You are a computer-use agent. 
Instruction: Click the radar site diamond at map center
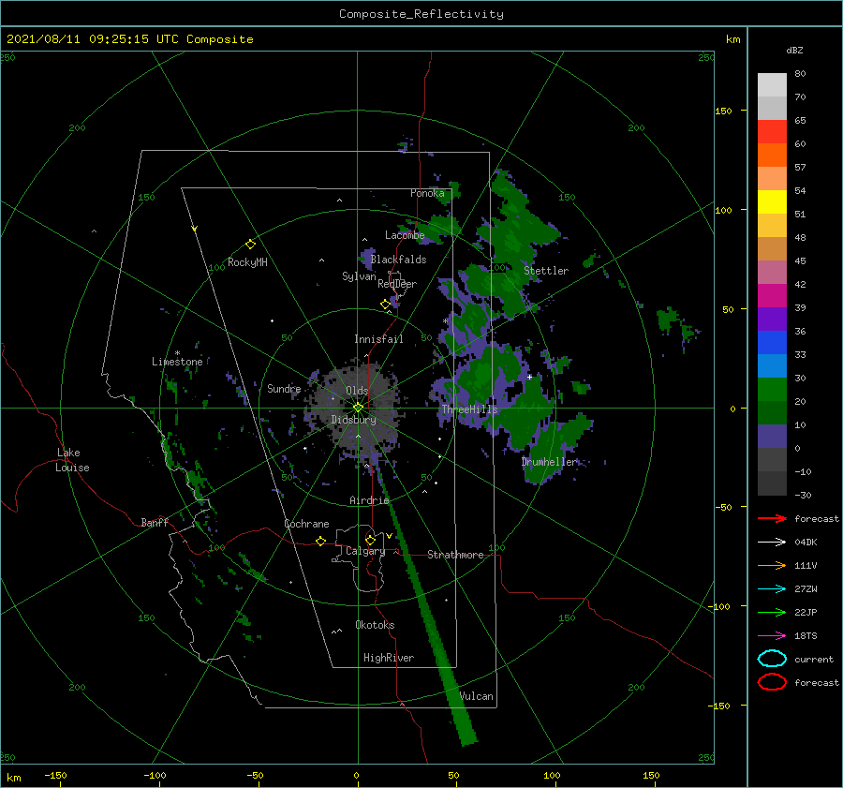[x=358, y=408]
